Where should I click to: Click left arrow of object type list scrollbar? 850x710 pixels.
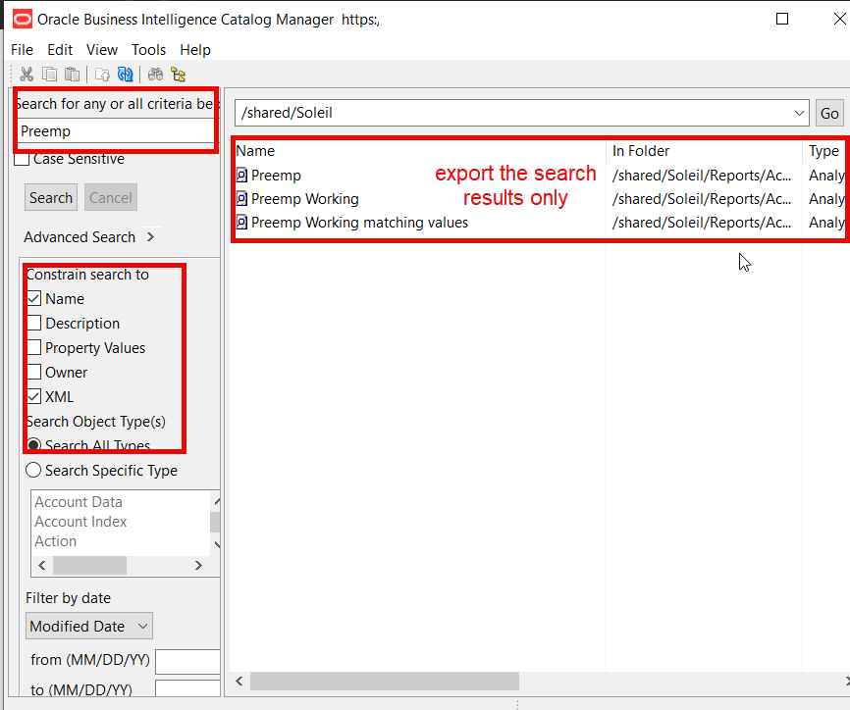coord(42,566)
